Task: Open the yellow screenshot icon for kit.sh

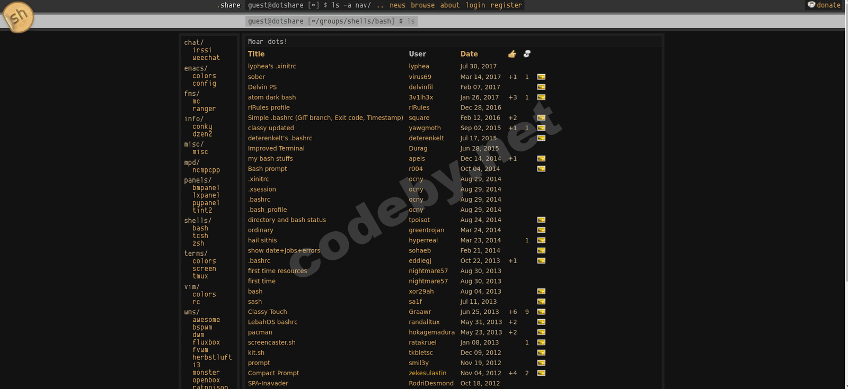Action: (x=541, y=353)
